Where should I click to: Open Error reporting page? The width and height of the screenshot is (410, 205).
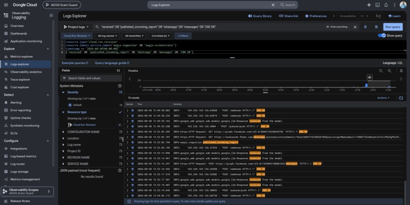(x=20, y=110)
